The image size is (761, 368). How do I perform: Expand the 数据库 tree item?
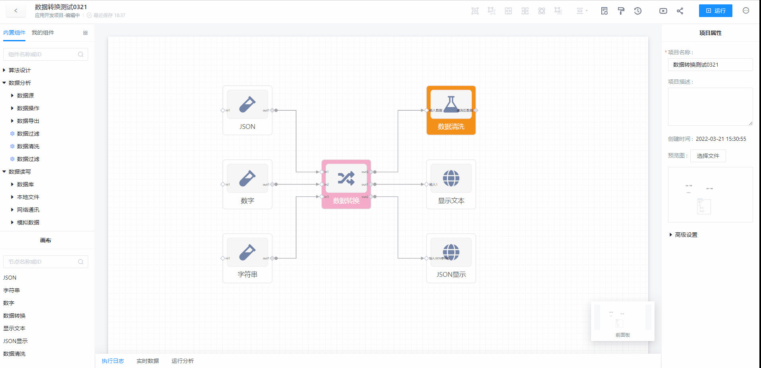13,184
